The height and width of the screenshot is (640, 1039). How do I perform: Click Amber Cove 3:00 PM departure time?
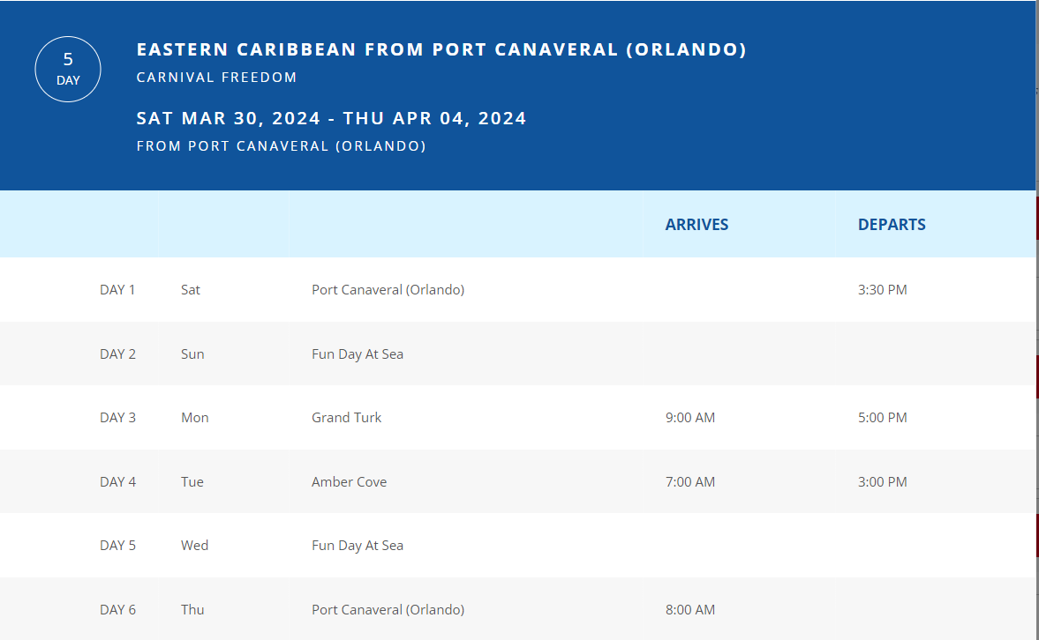click(882, 482)
